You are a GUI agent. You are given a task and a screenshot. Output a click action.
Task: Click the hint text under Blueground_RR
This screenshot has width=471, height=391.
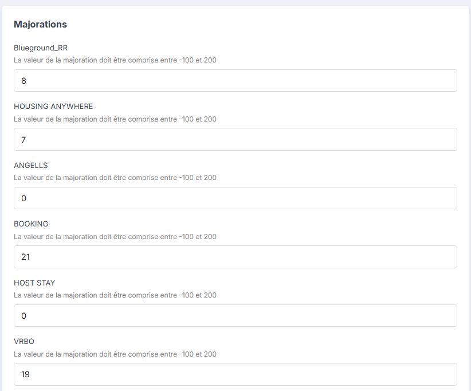click(115, 60)
